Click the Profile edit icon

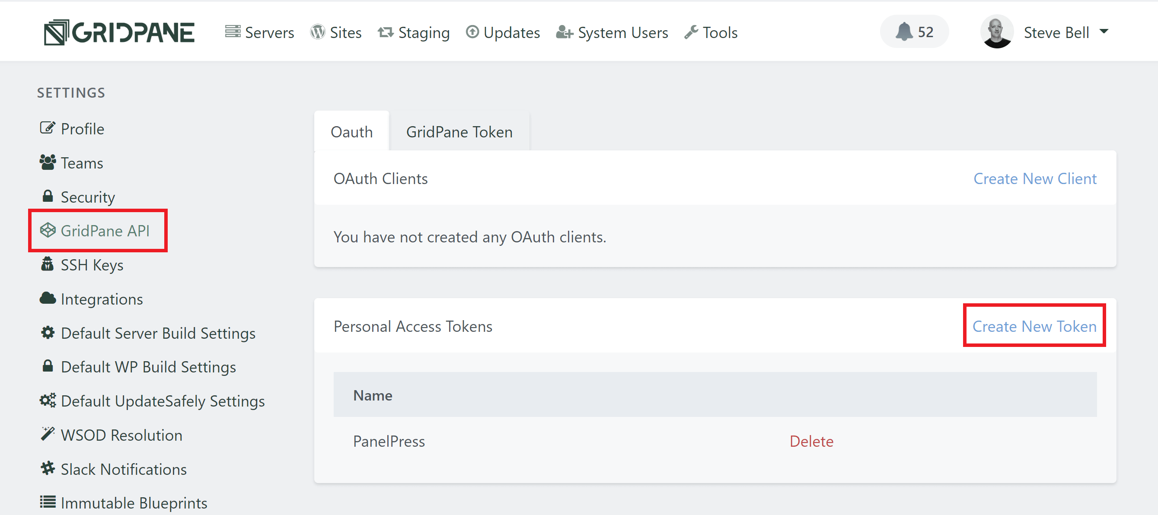(x=48, y=128)
